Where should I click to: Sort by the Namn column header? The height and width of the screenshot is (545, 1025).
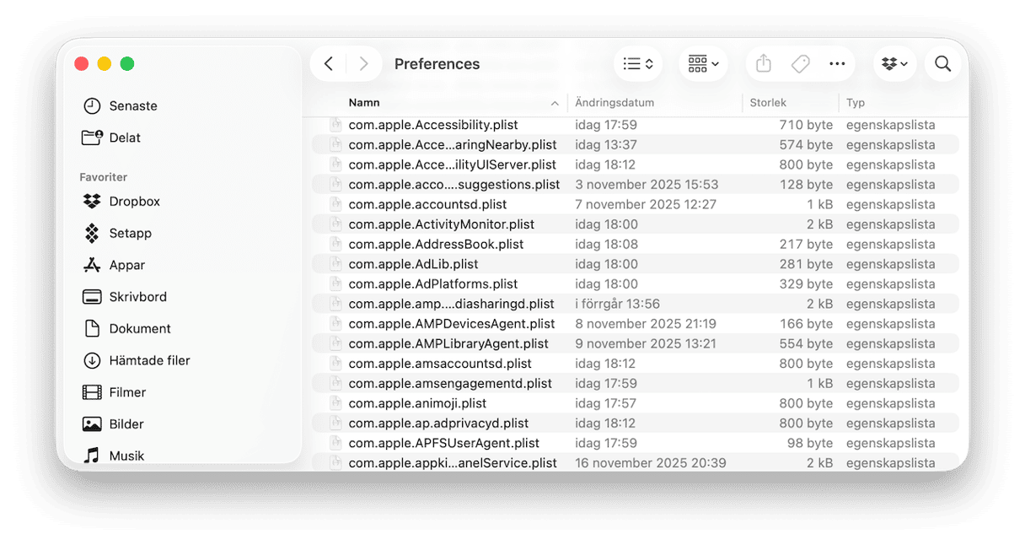pyautogui.click(x=364, y=103)
